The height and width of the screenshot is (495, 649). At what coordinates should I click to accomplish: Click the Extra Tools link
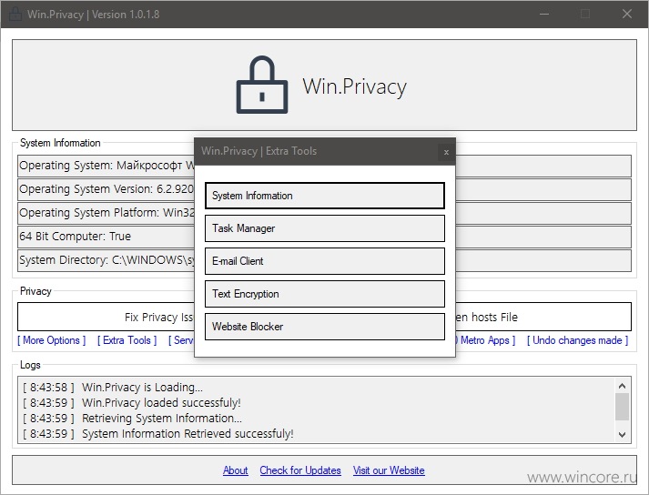127,340
